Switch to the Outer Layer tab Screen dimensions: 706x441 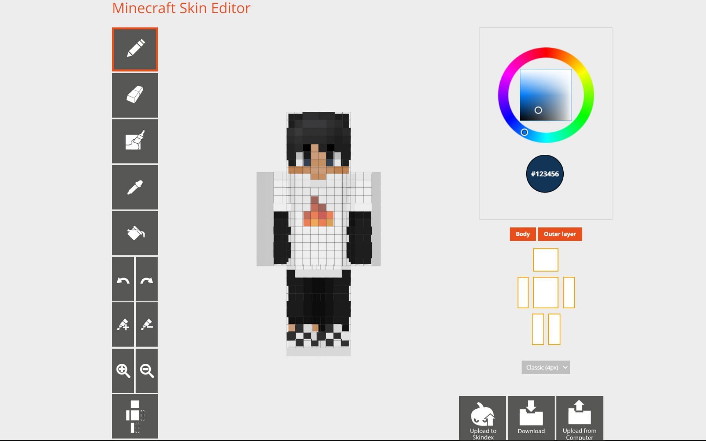coord(559,234)
